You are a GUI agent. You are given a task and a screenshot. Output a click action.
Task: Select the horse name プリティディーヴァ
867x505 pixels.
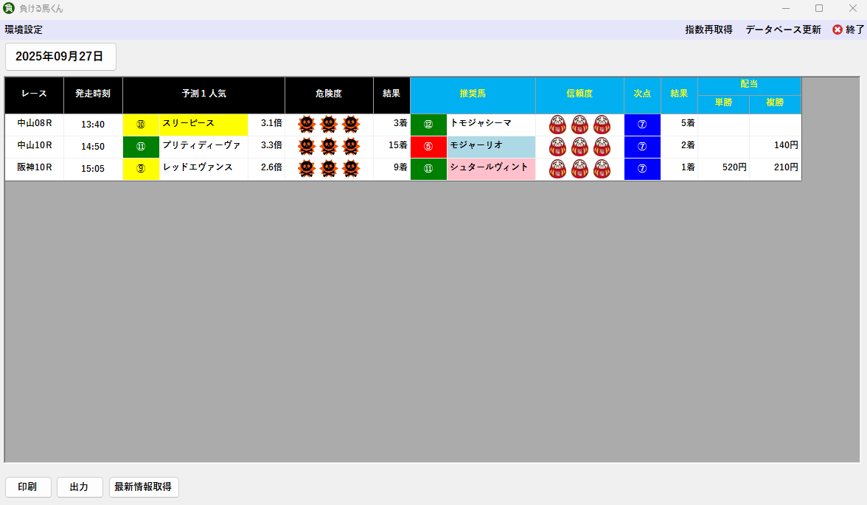201,146
